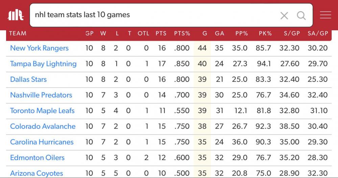Click the magnifying glass search icon
Image resolution: width=338 pixels, height=178 pixels.
301,15
